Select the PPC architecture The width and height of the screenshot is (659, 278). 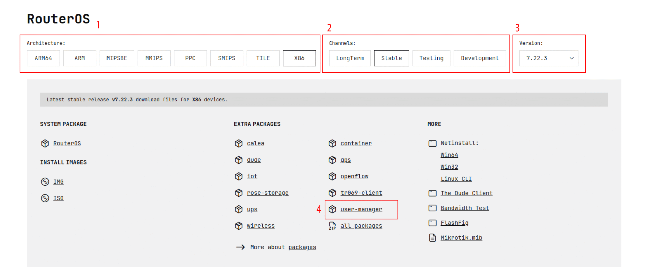(190, 58)
